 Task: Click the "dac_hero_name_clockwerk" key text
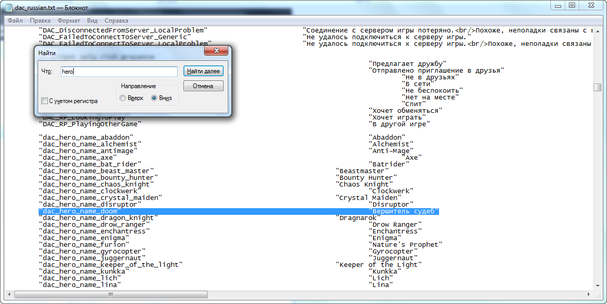pyautogui.click(x=90, y=191)
